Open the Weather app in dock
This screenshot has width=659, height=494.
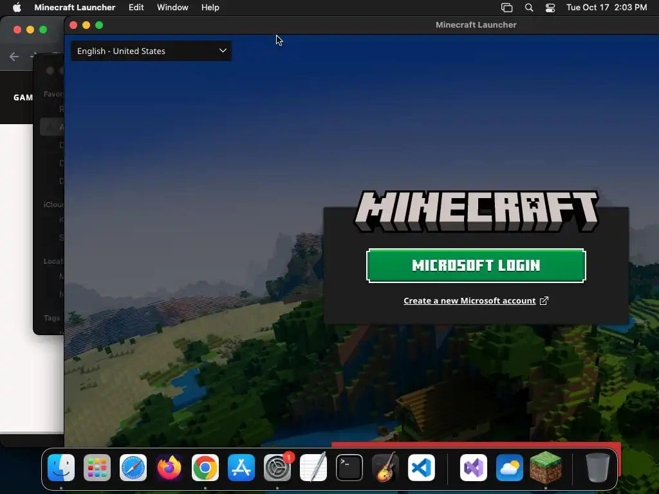[510, 468]
